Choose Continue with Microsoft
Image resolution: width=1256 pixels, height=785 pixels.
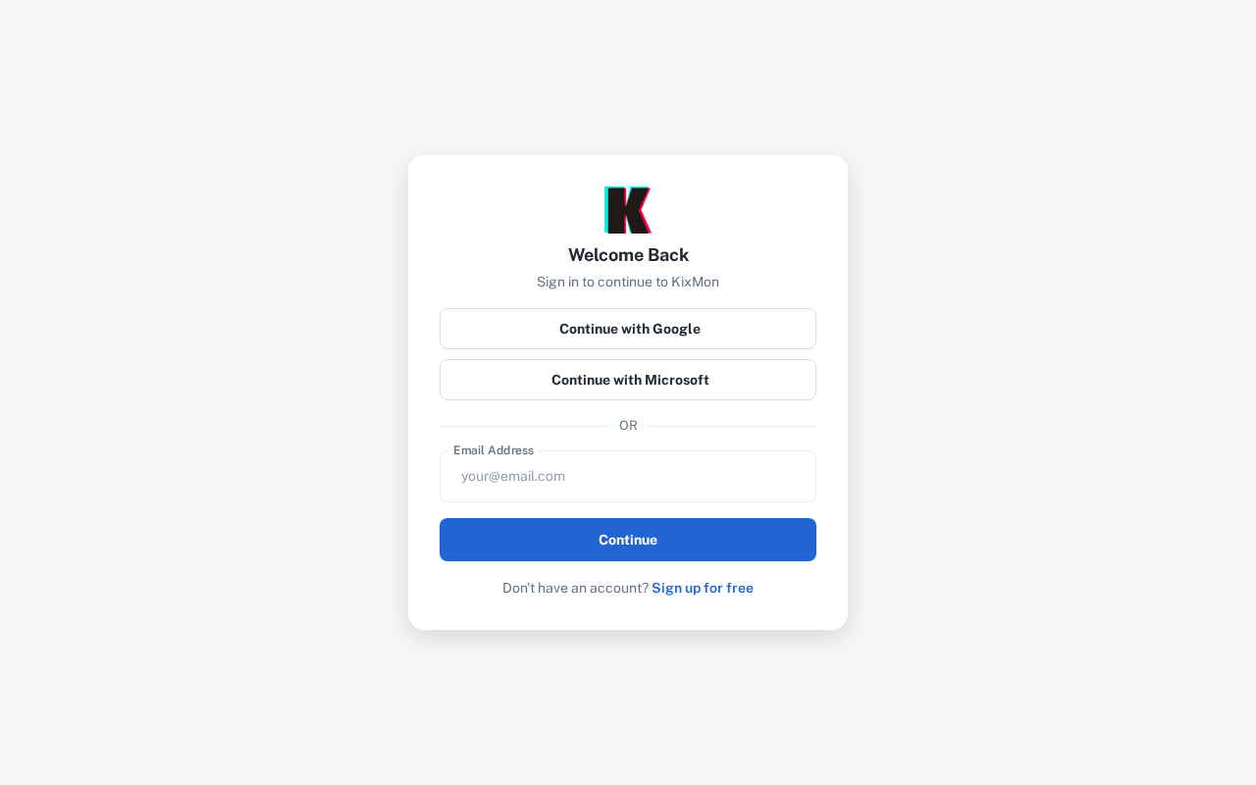(628, 380)
